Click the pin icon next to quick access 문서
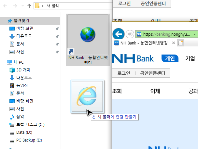The image size is (198, 149). 57,44
